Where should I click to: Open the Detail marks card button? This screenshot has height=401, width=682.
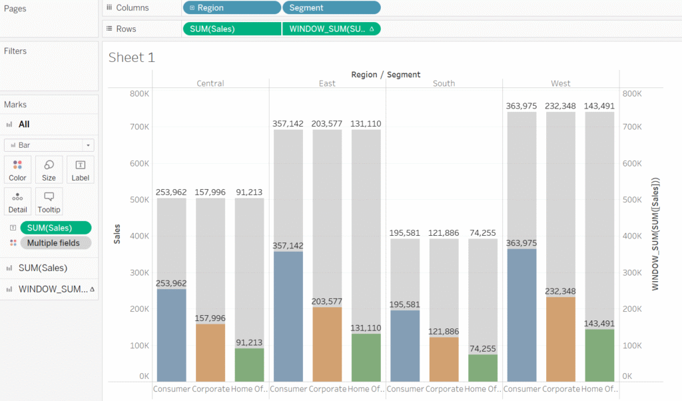[x=17, y=201]
